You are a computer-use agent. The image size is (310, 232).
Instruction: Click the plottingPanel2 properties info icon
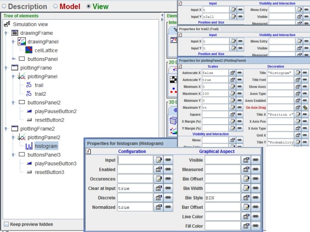[x=180, y=66]
